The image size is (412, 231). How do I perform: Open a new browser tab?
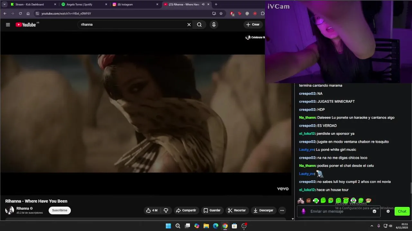tap(216, 4)
